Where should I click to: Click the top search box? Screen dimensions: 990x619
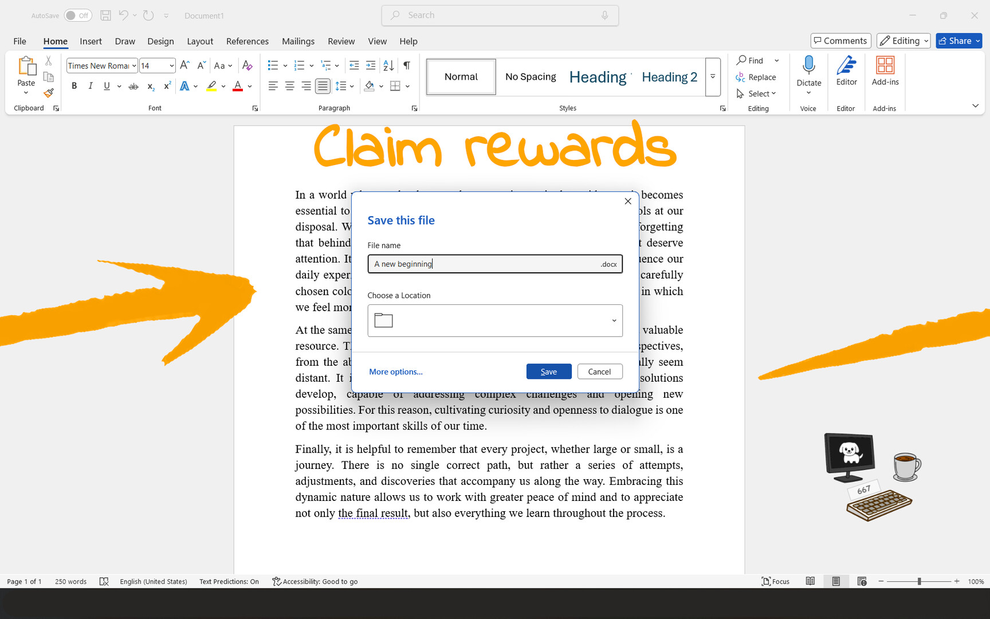500,15
